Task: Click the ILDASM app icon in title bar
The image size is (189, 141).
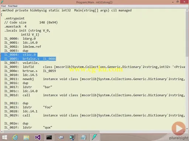Action: pyautogui.click(x=2, y=2)
